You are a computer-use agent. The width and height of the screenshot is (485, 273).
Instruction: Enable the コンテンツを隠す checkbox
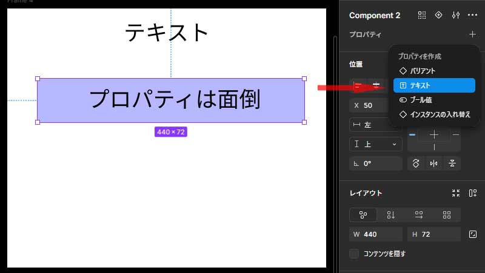354,254
